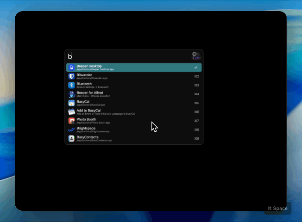The image size is (302, 222).
Task: Click the /Applications/Bitwarden.app path subtitle
Action: tap(92, 78)
